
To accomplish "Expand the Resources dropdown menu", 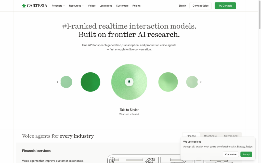I will tap(76, 6).
